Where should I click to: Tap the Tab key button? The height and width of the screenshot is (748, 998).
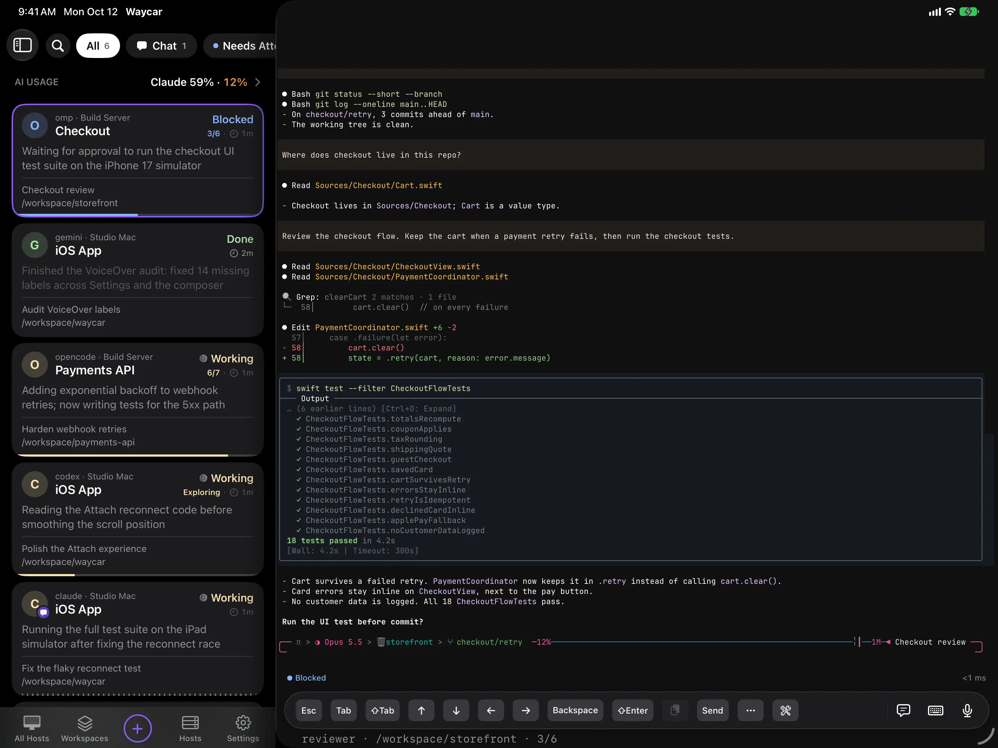[343, 710]
